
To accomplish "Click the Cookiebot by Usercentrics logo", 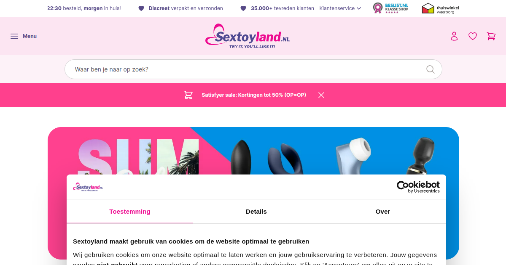I will click(x=418, y=187).
